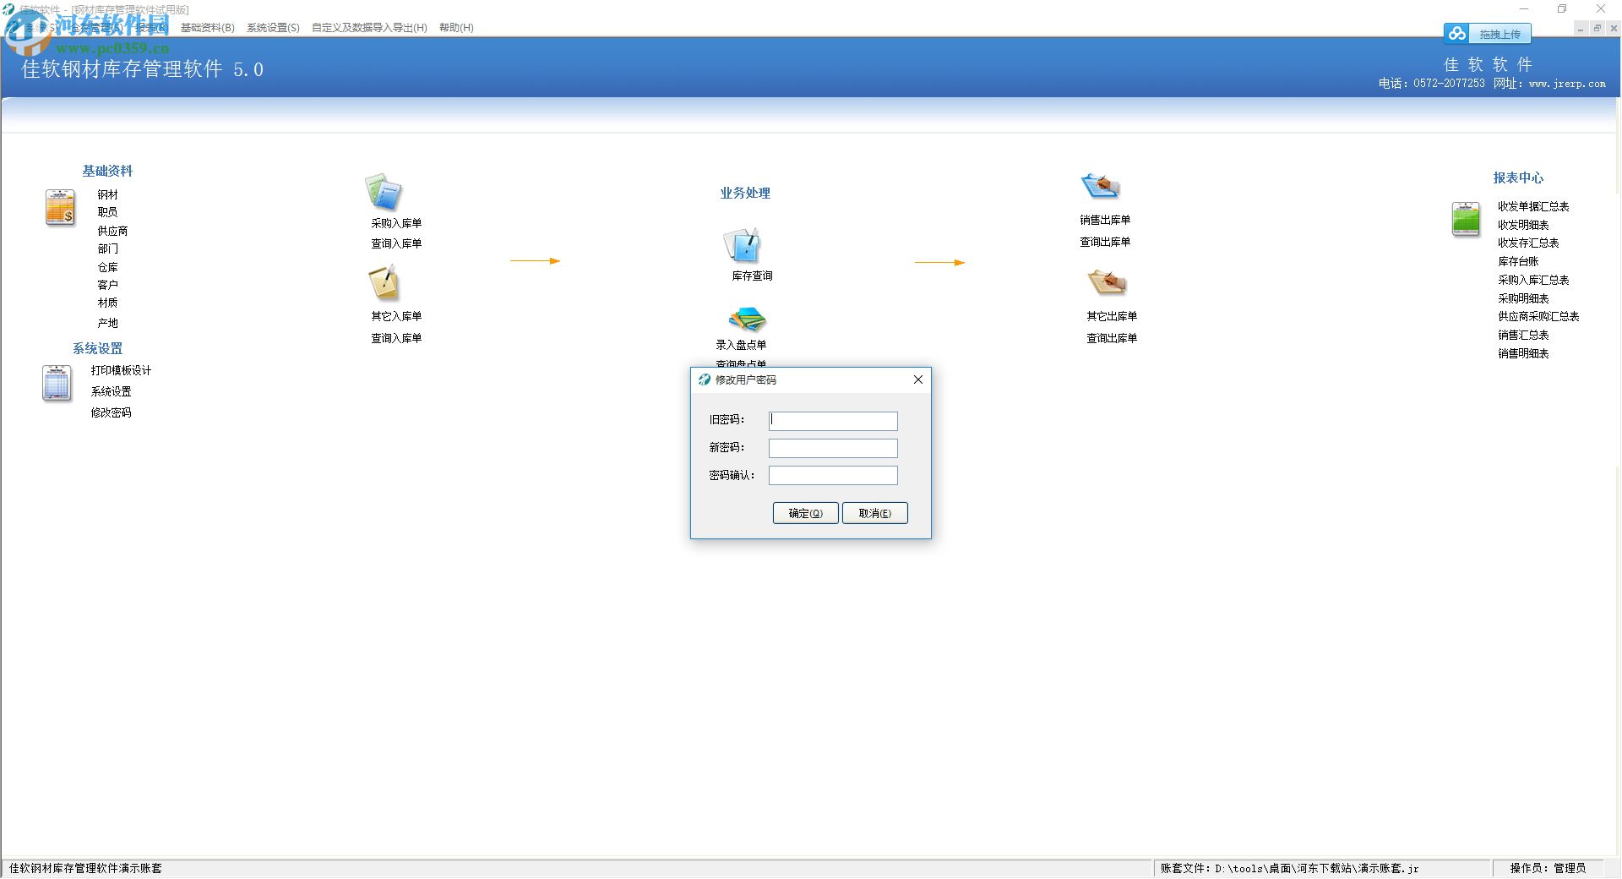Screen dimensions: 1622x879
Task: Click the 账套文件 path in status bar
Action: [x=1289, y=868]
